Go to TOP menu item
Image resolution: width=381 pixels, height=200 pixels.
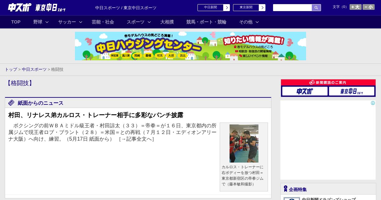coord(16,22)
